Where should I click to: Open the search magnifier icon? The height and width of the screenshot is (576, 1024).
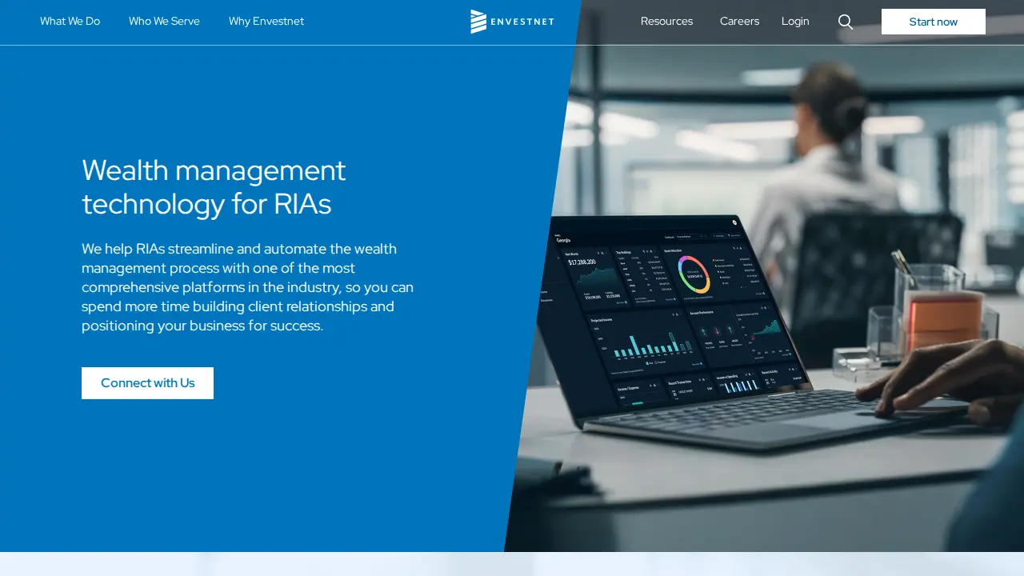(x=846, y=22)
